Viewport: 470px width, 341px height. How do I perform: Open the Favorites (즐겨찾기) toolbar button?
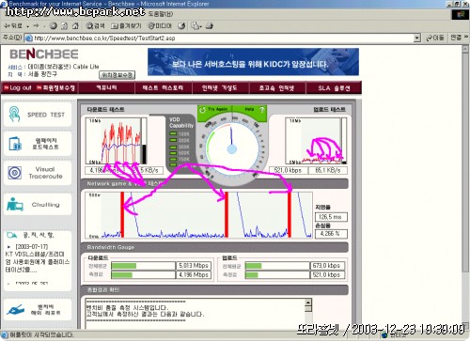point(126,26)
